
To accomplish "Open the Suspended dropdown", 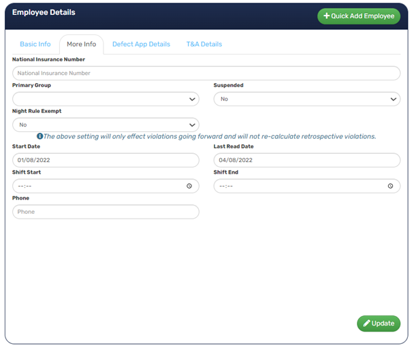I will pos(306,99).
